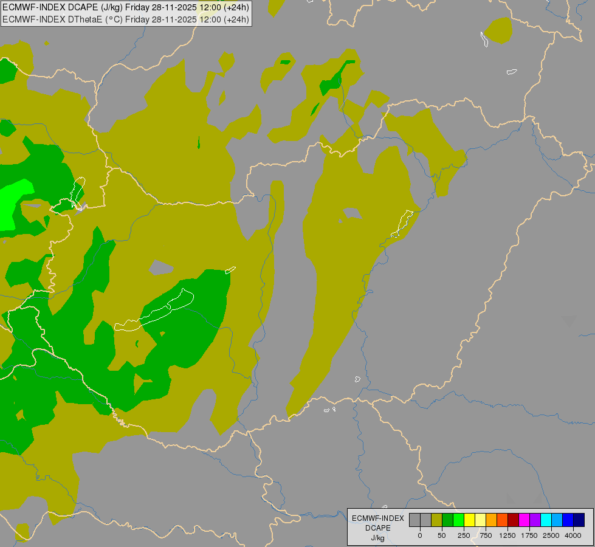595x547 pixels.
Task: Click the legend value '250'
Action: [464, 535]
